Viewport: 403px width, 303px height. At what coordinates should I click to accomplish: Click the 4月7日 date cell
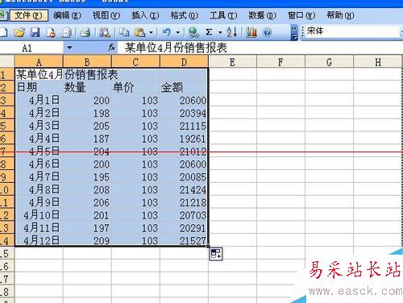tap(39, 176)
